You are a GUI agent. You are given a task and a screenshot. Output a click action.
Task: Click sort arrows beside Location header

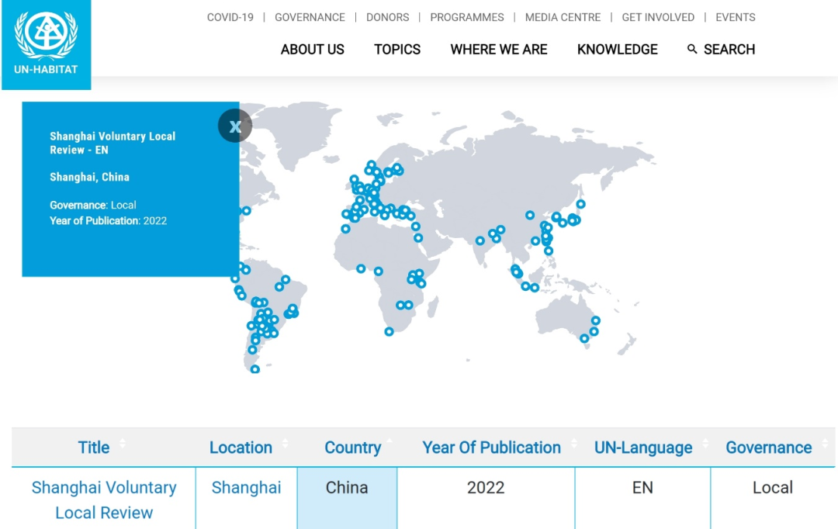coord(285,443)
